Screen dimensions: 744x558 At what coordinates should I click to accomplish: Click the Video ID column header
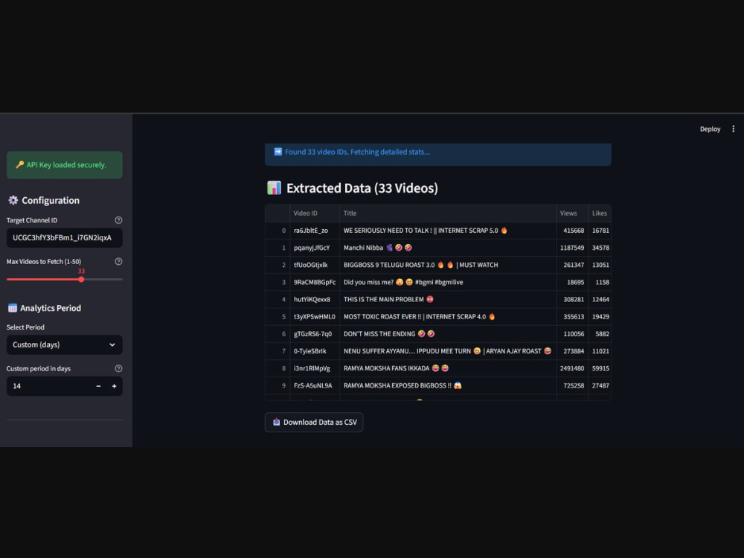(315, 213)
